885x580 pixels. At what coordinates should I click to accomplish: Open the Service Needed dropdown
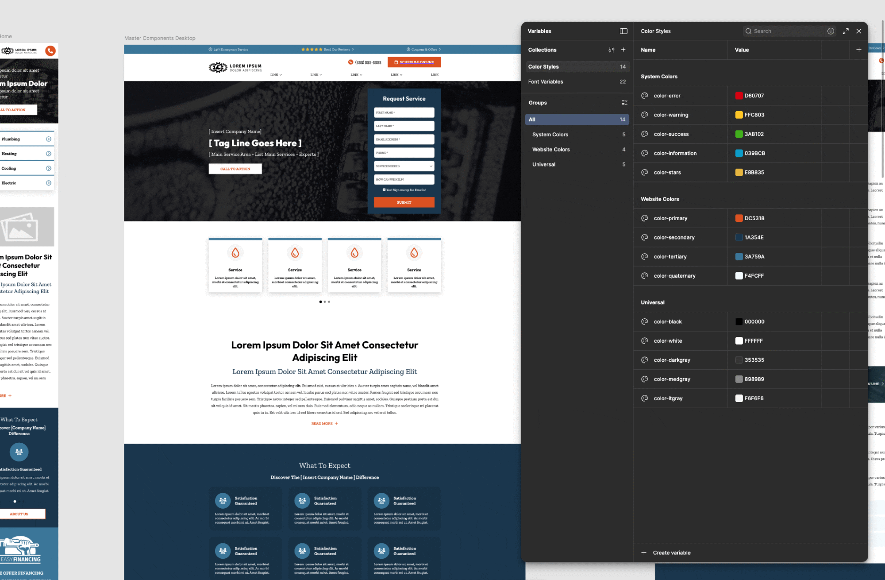click(404, 166)
